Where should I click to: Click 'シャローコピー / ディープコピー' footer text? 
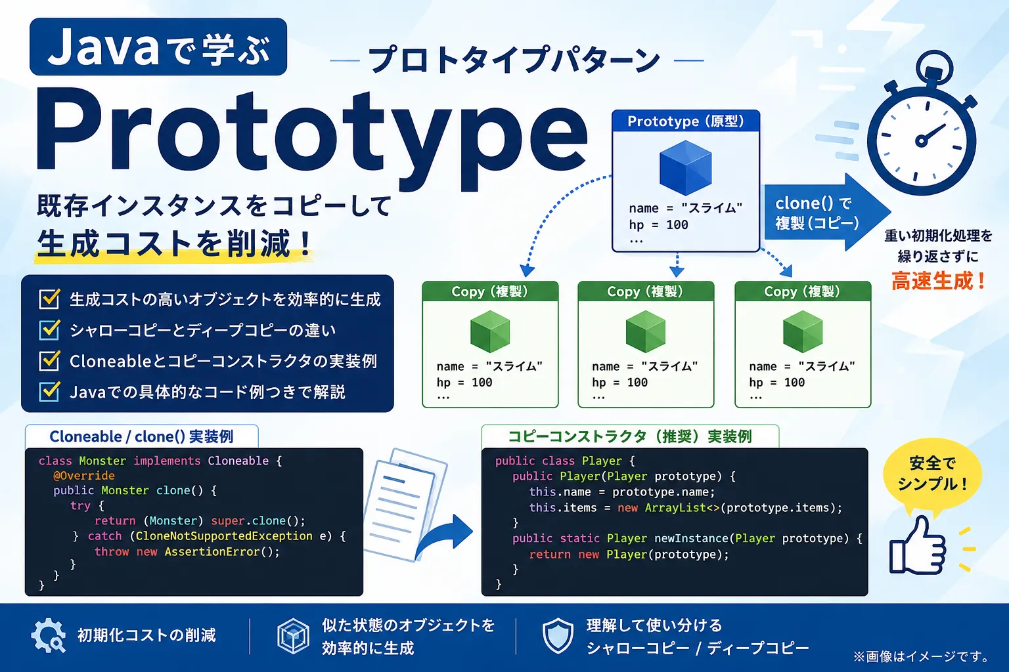tap(698, 648)
